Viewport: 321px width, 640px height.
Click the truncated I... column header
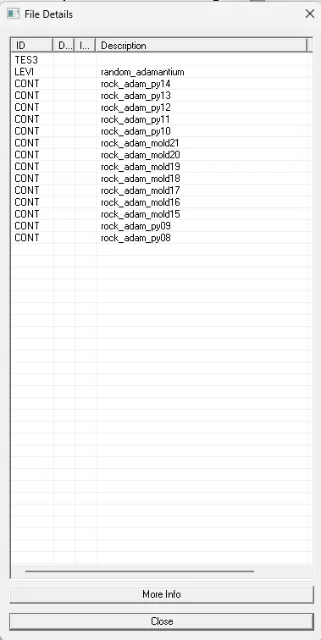(85, 46)
